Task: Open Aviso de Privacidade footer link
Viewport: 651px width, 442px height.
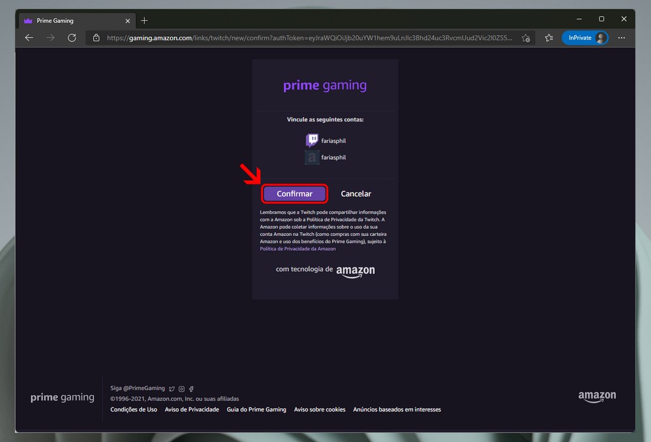Action: [x=192, y=409]
